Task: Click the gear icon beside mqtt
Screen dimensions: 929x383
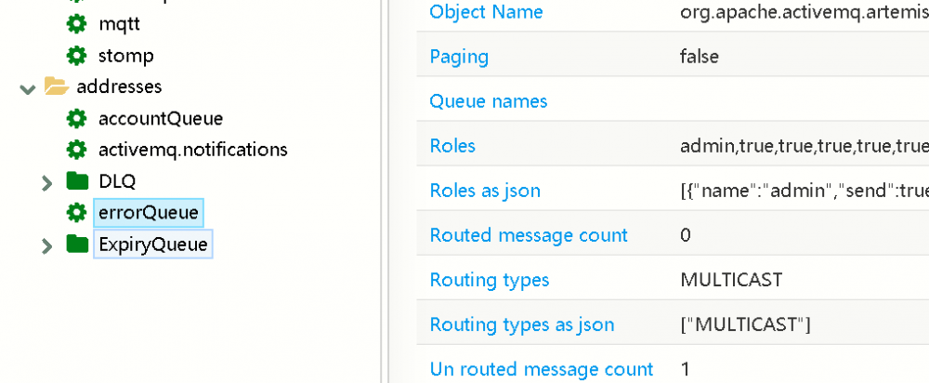Action: (x=77, y=23)
